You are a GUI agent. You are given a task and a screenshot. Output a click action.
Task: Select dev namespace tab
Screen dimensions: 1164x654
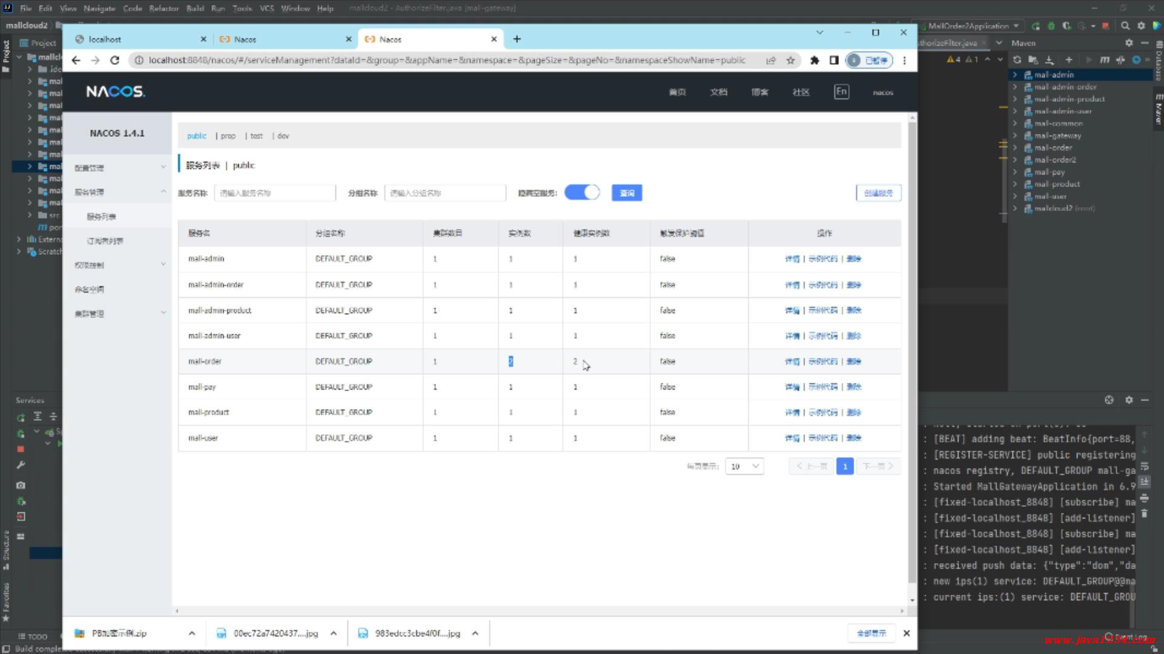click(283, 136)
